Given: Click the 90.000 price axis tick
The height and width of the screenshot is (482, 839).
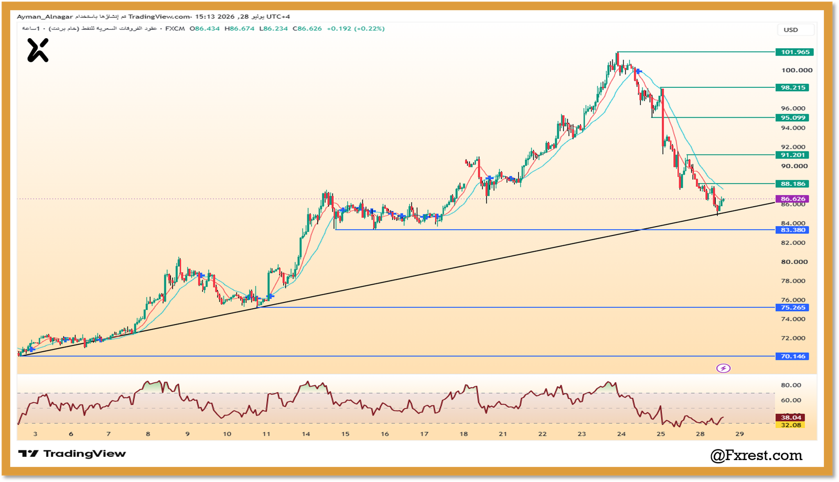Looking at the screenshot, I should pos(794,166).
